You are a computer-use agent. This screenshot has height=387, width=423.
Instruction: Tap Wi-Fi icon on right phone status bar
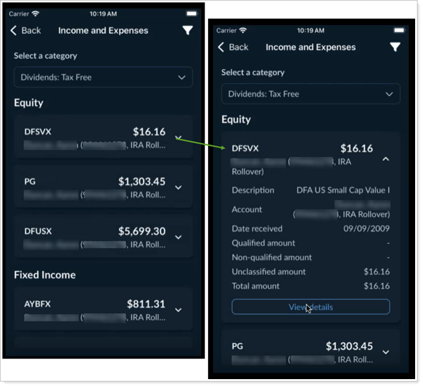245,30
